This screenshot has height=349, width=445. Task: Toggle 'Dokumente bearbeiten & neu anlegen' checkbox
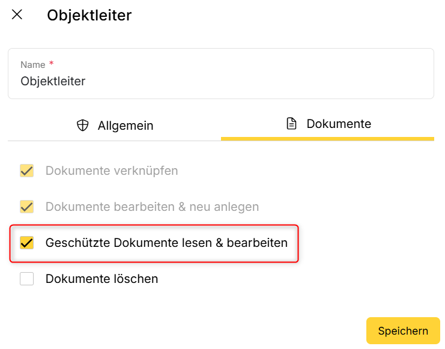[27, 207]
